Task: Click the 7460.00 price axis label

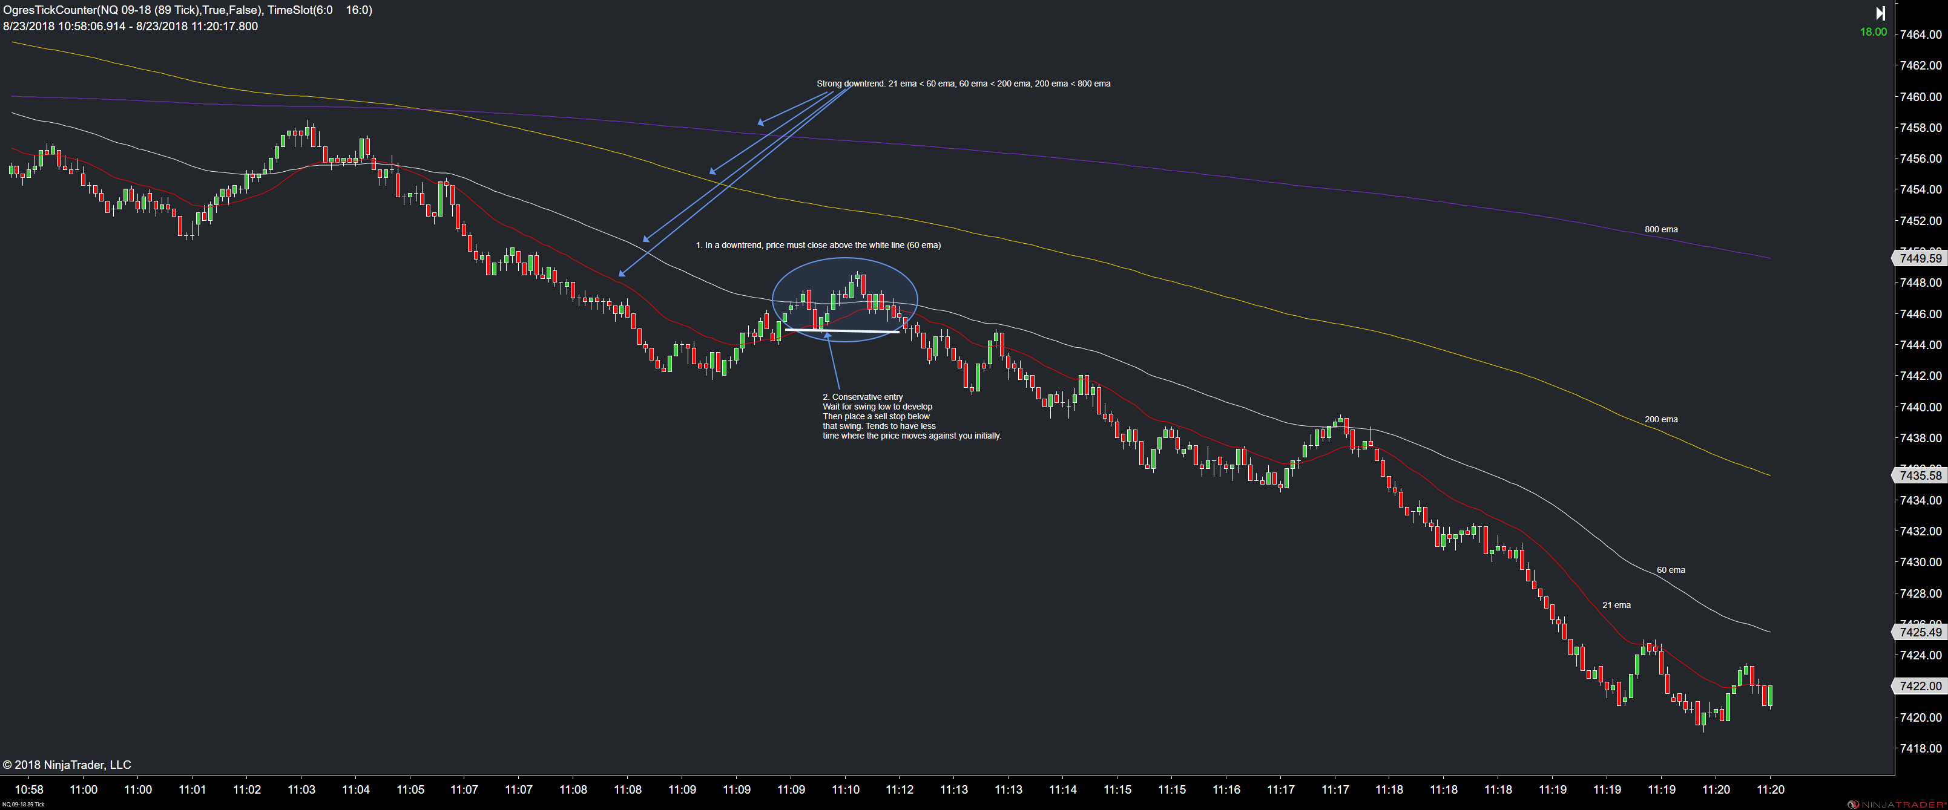Action: click(x=1920, y=97)
